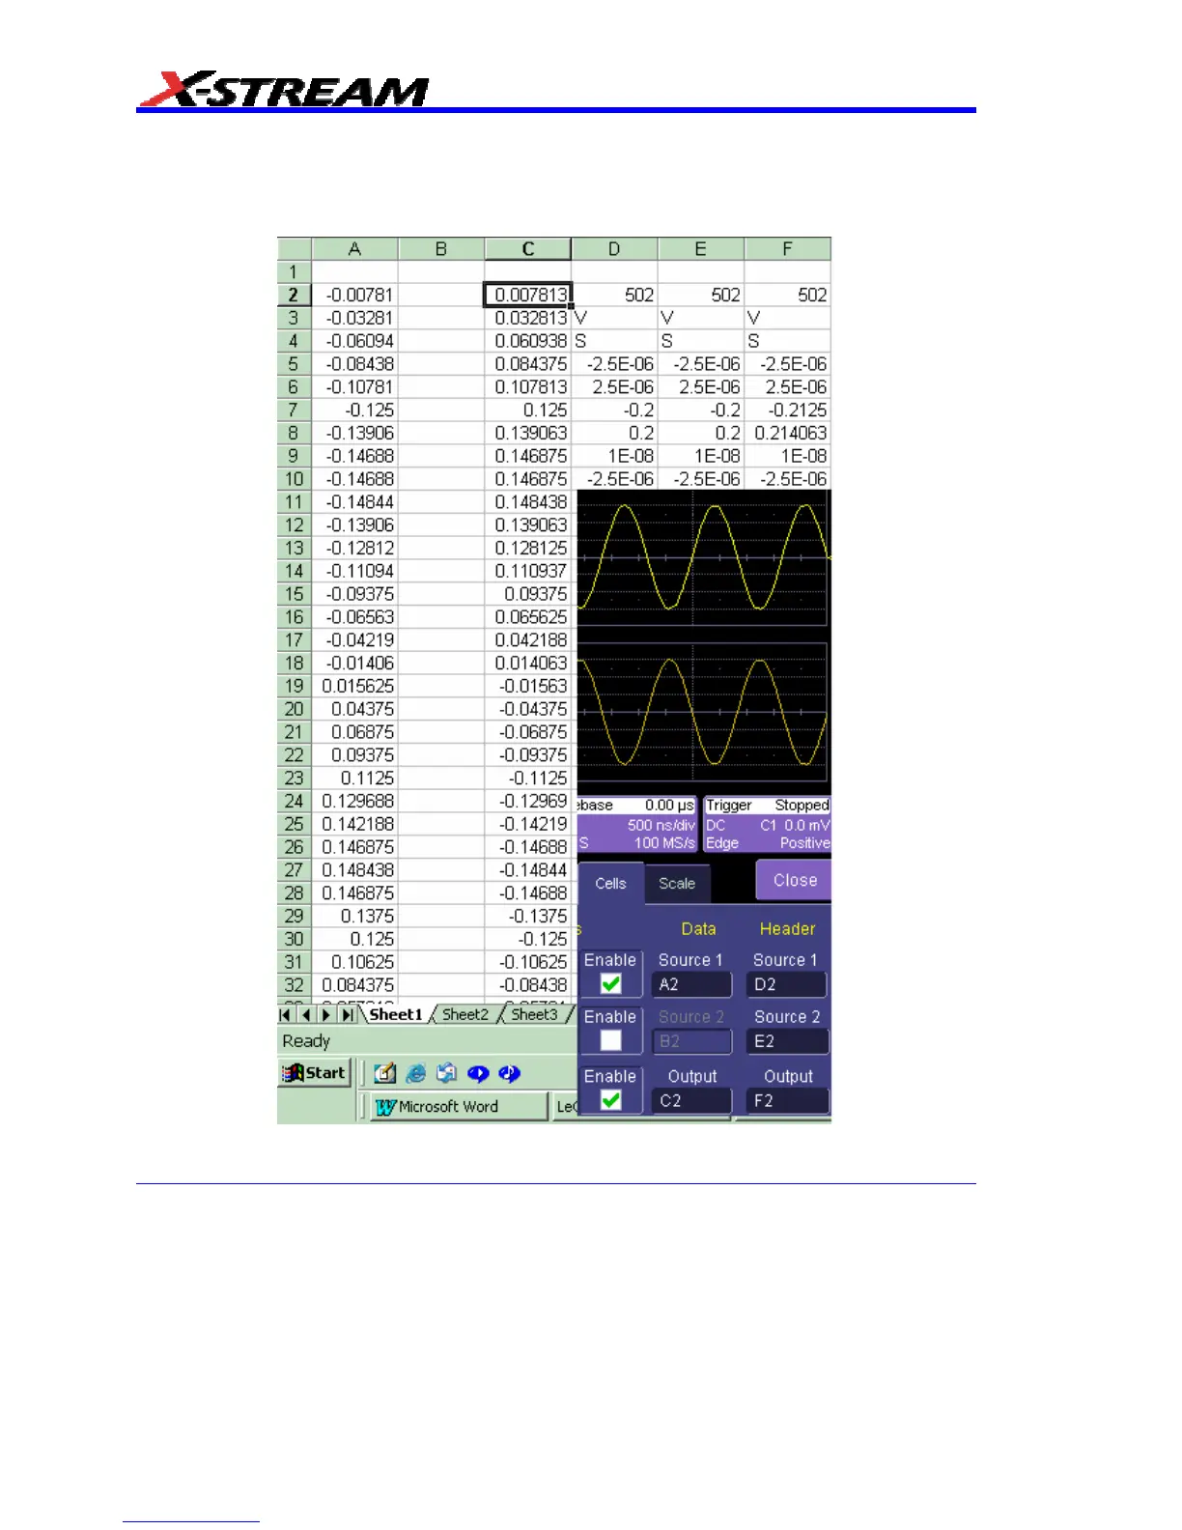Image resolution: width=1182 pixels, height=1530 pixels.
Task: Select column A header
Action: pos(354,249)
